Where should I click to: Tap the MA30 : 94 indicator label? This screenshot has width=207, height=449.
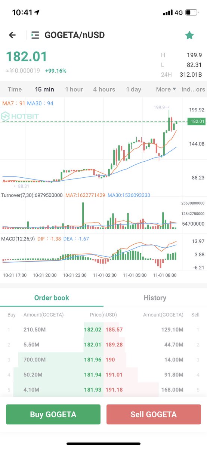pyautogui.click(x=40, y=103)
